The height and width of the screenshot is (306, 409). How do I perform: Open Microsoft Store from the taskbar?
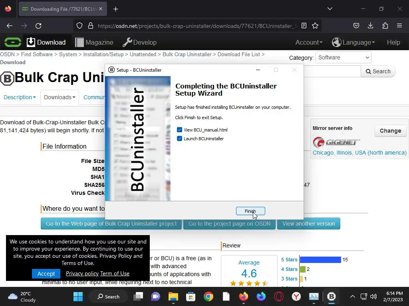coord(191,296)
